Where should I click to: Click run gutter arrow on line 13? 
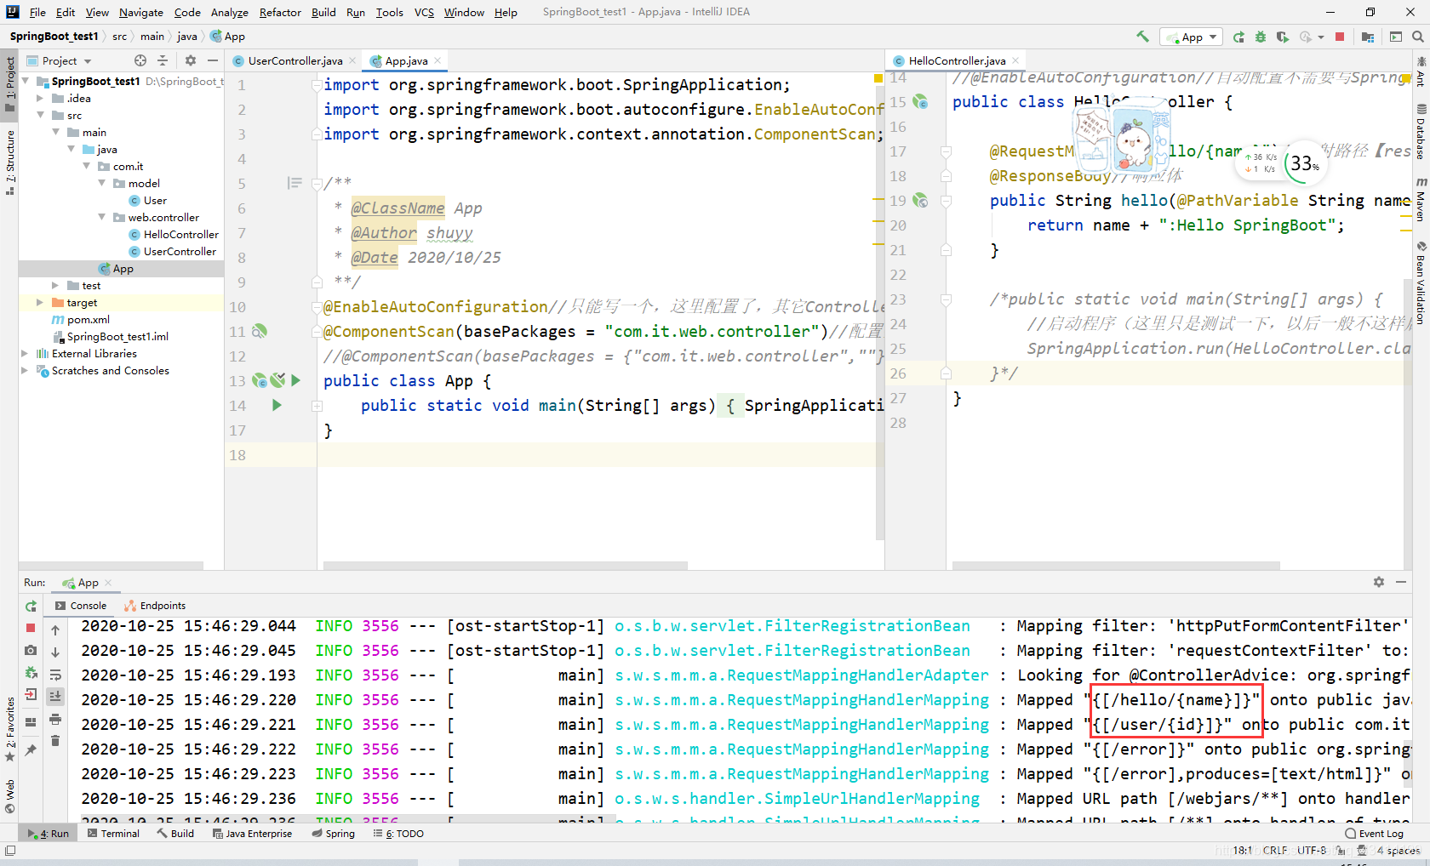[x=295, y=380]
